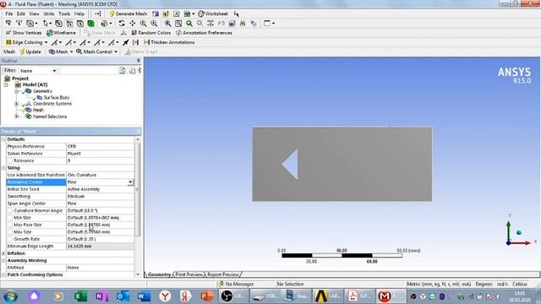Image resolution: width=541 pixels, height=304 pixels.
Task: Click the Generate Mesh lightning icon
Action: coord(112,14)
